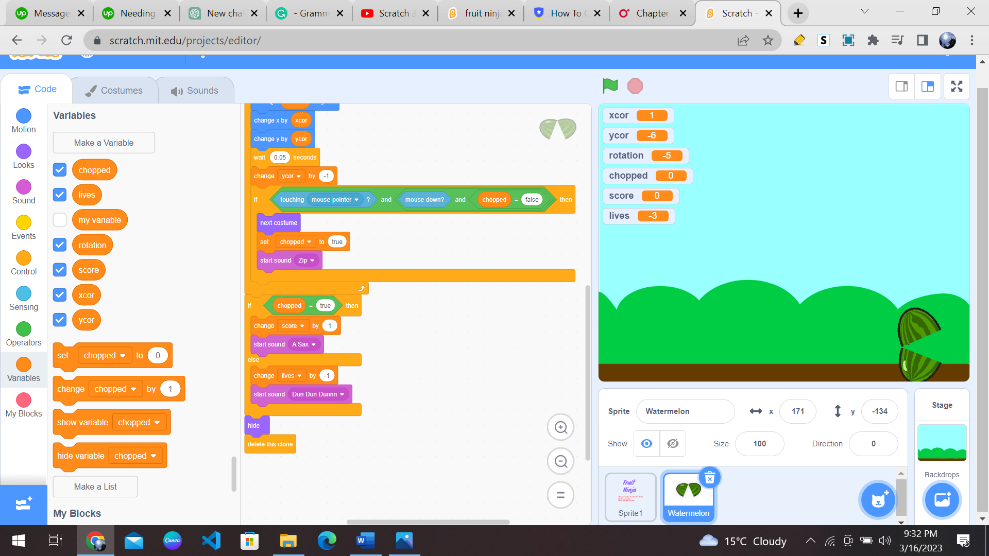
Task: Click the 'chopped' variable dropdown arrow
Action: pos(122,355)
